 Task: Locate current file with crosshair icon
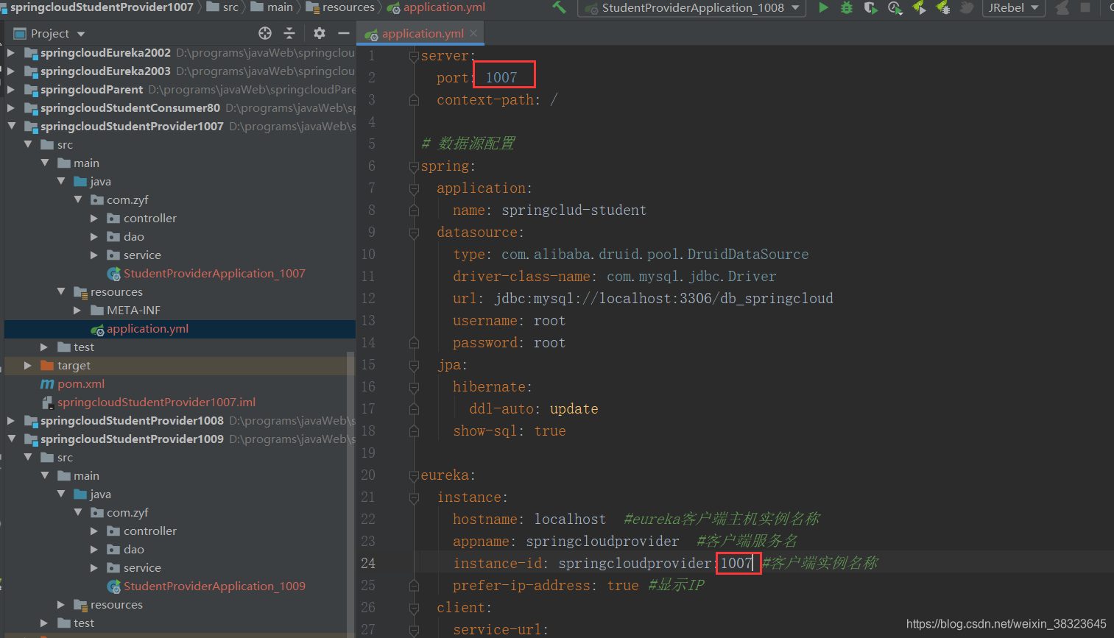coord(265,33)
